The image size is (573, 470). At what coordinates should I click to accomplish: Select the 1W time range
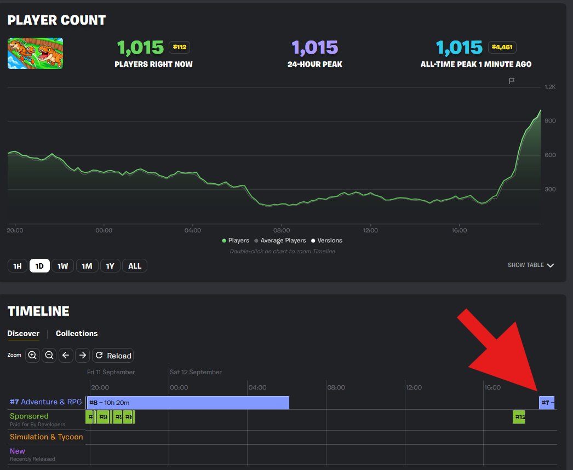[x=62, y=266]
